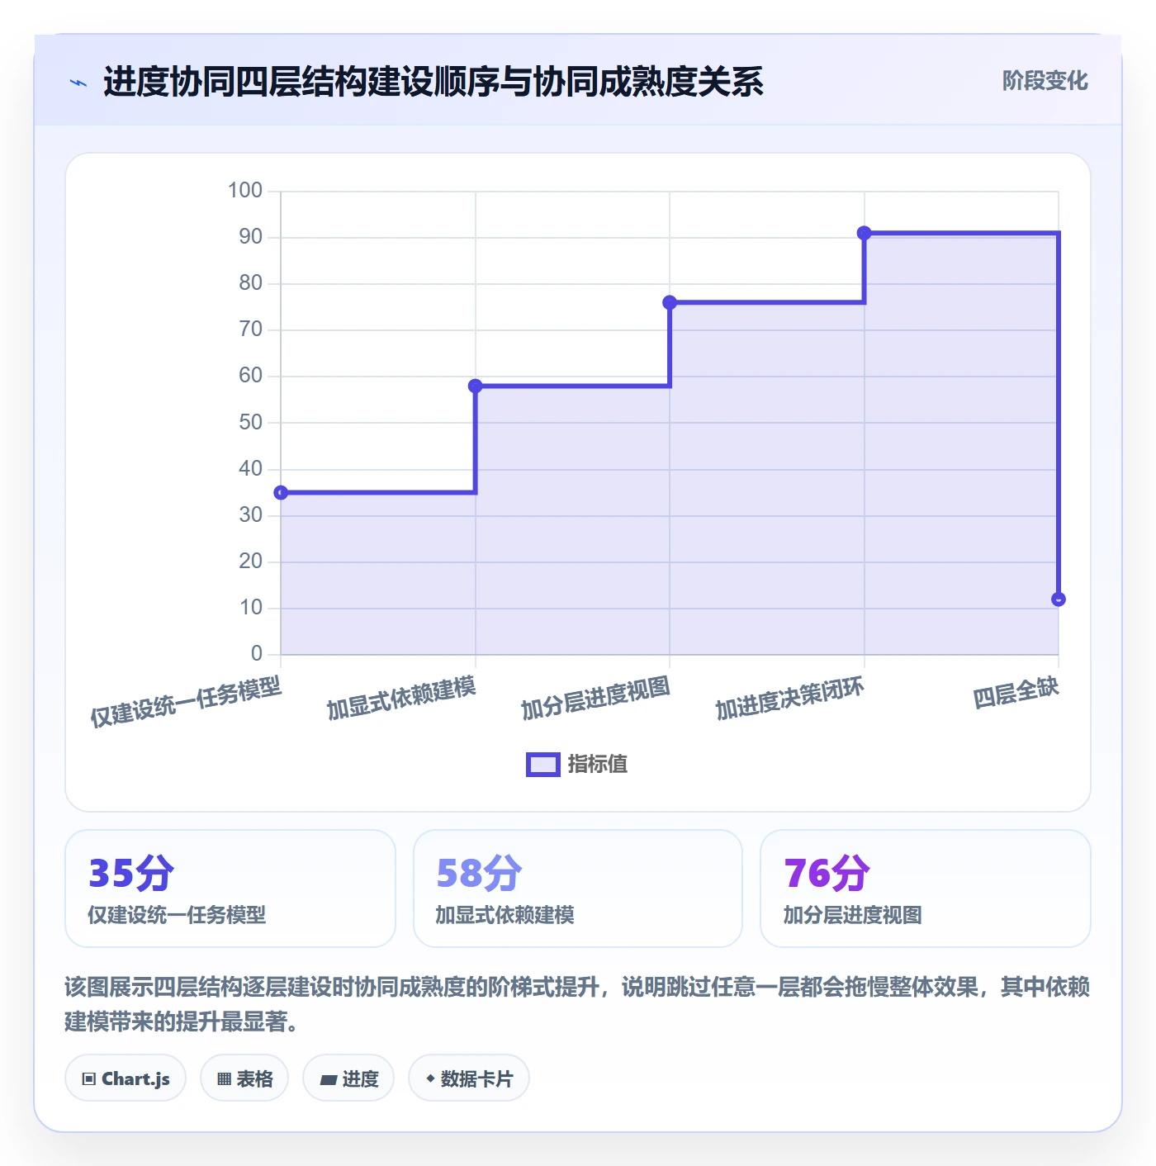Click the 进度 tag chip

pos(348,1078)
